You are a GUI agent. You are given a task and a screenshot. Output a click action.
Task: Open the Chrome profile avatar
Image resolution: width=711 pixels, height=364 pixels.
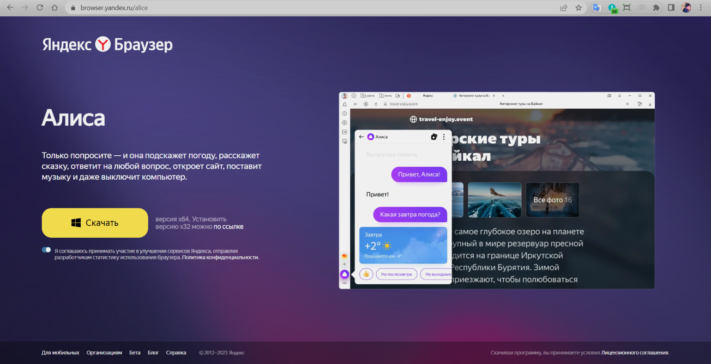point(686,8)
